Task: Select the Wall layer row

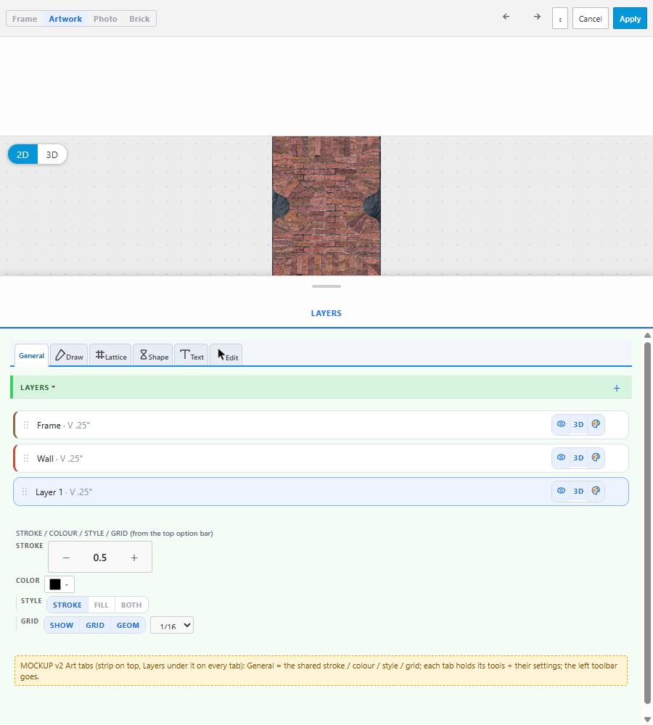Action: coord(321,458)
